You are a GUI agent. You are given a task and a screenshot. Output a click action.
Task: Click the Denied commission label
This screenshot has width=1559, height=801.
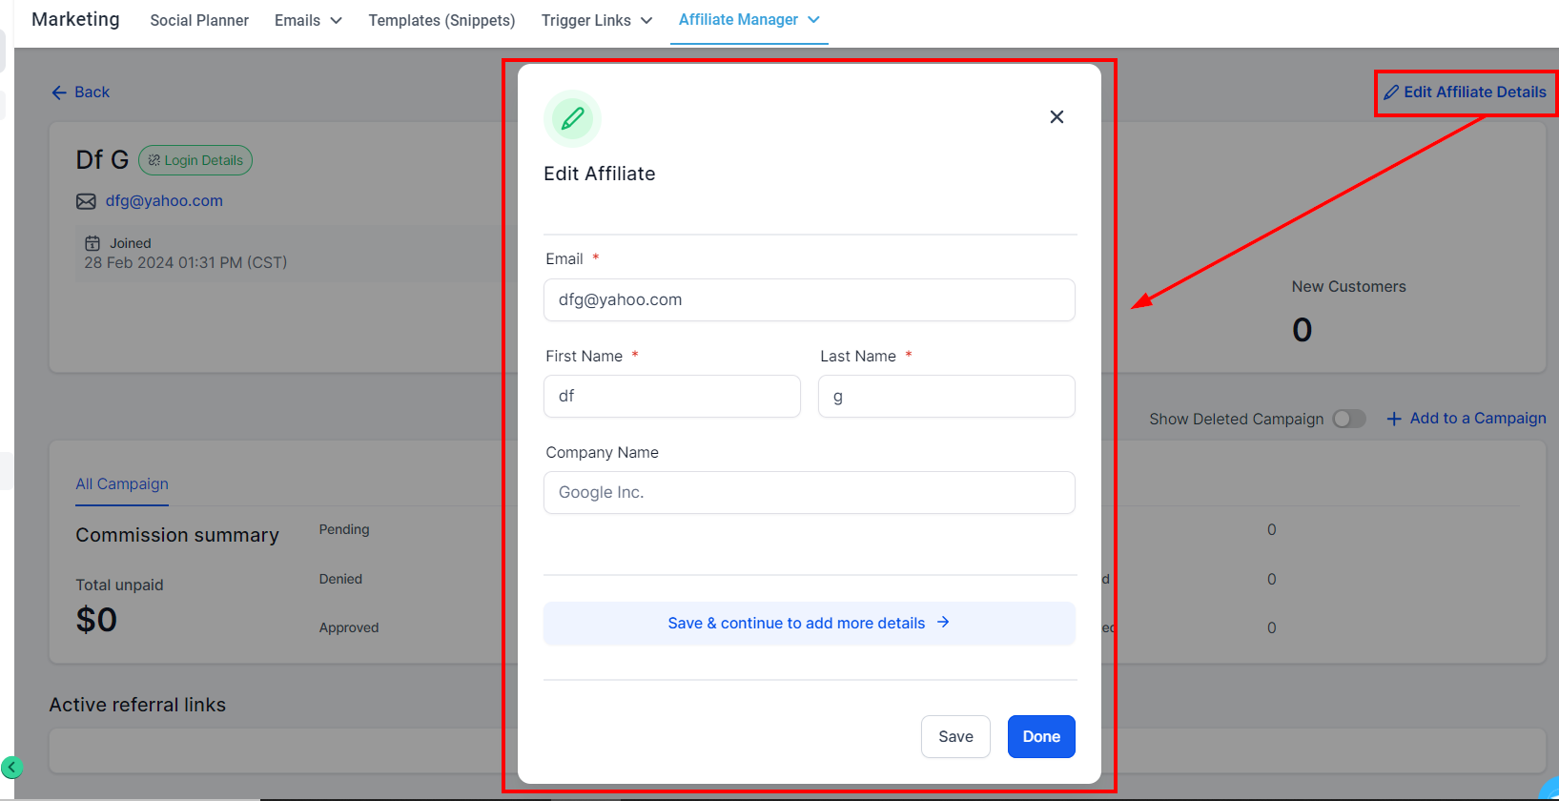(x=340, y=579)
